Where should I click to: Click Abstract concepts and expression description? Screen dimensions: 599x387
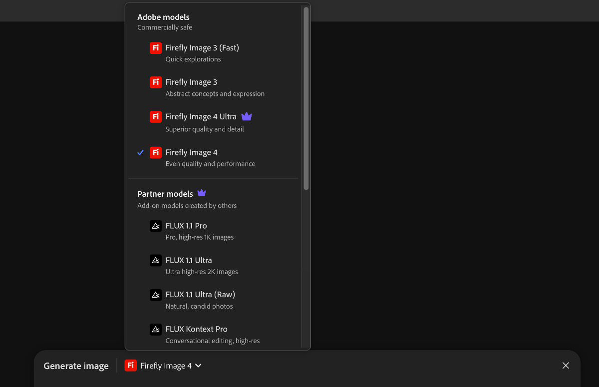point(215,93)
